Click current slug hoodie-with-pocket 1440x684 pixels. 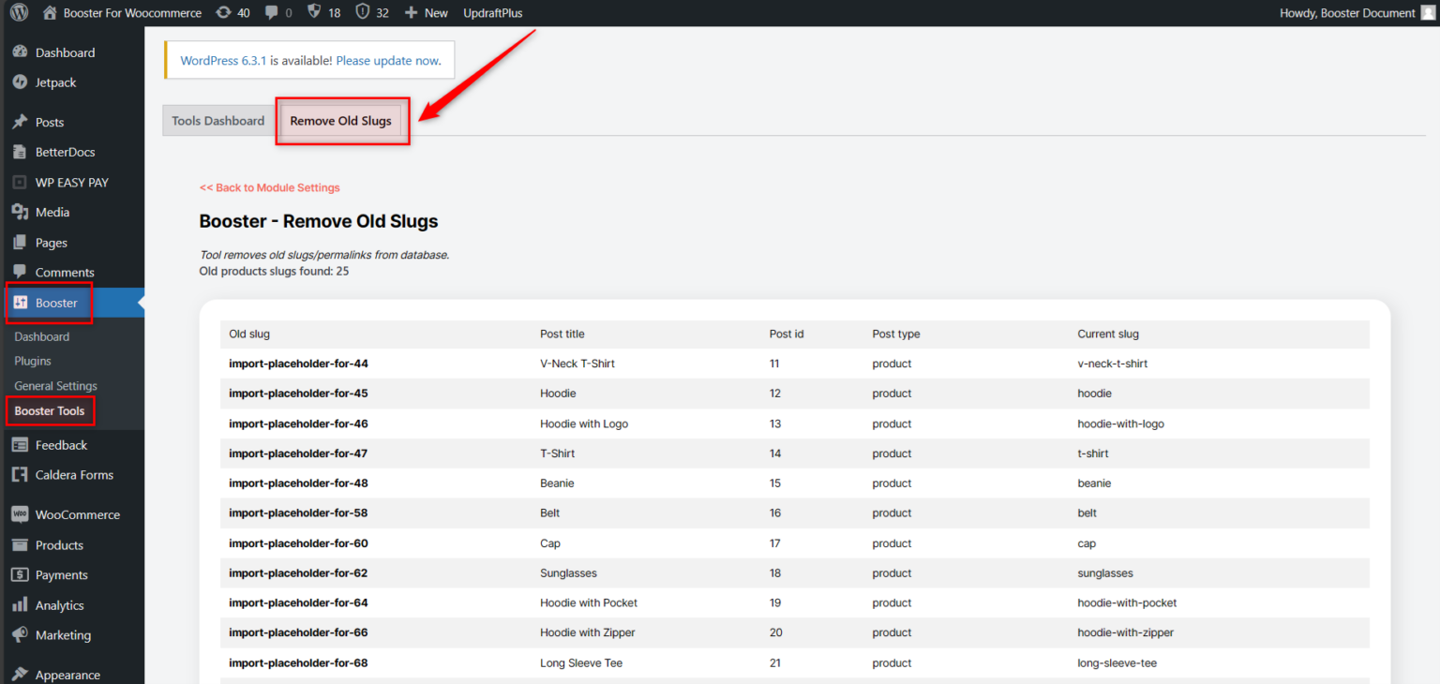1127,603
